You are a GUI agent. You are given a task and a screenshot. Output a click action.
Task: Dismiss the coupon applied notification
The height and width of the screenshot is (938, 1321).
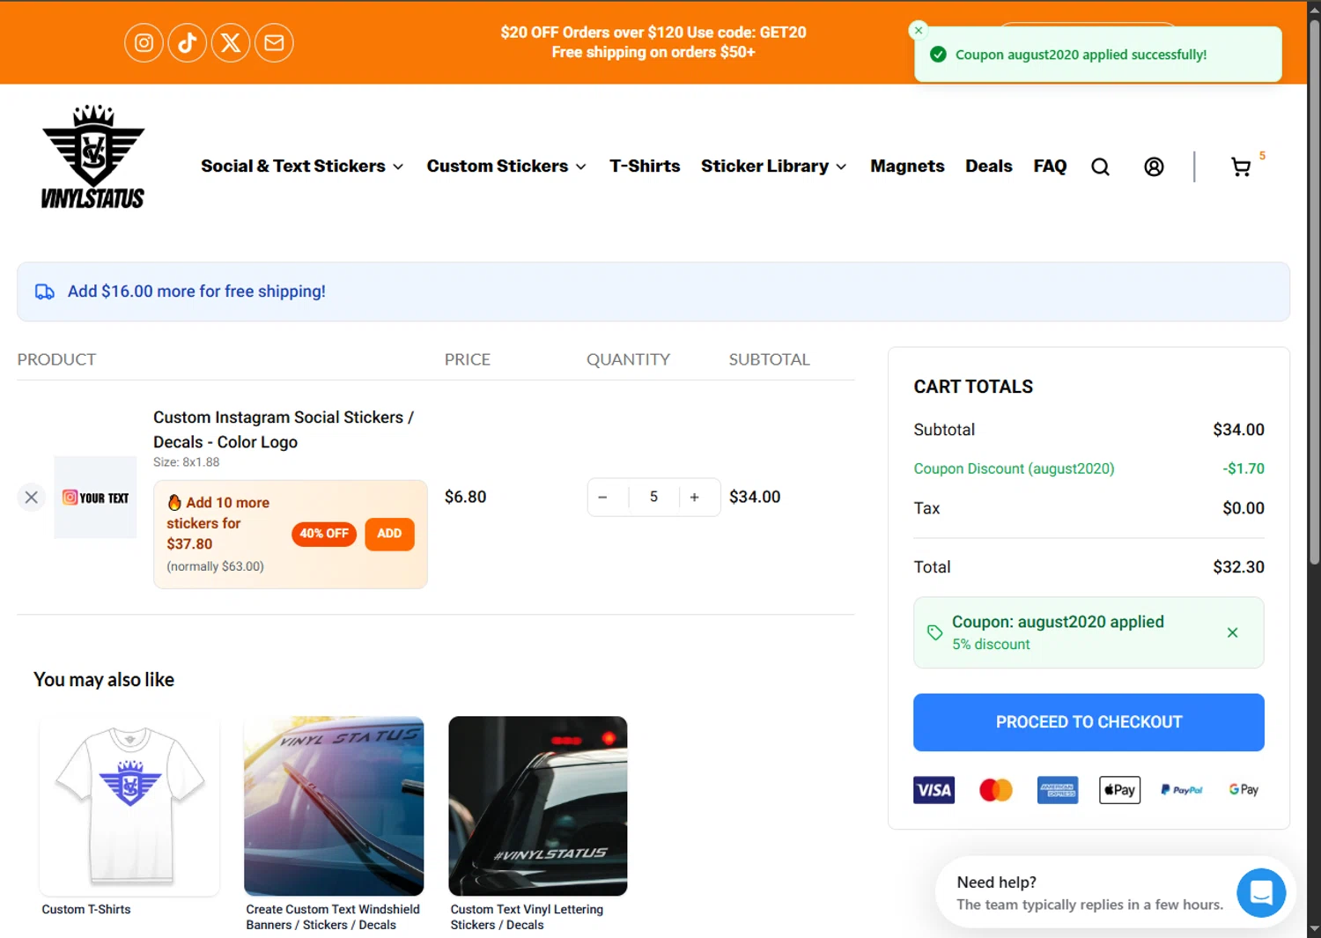[919, 30]
